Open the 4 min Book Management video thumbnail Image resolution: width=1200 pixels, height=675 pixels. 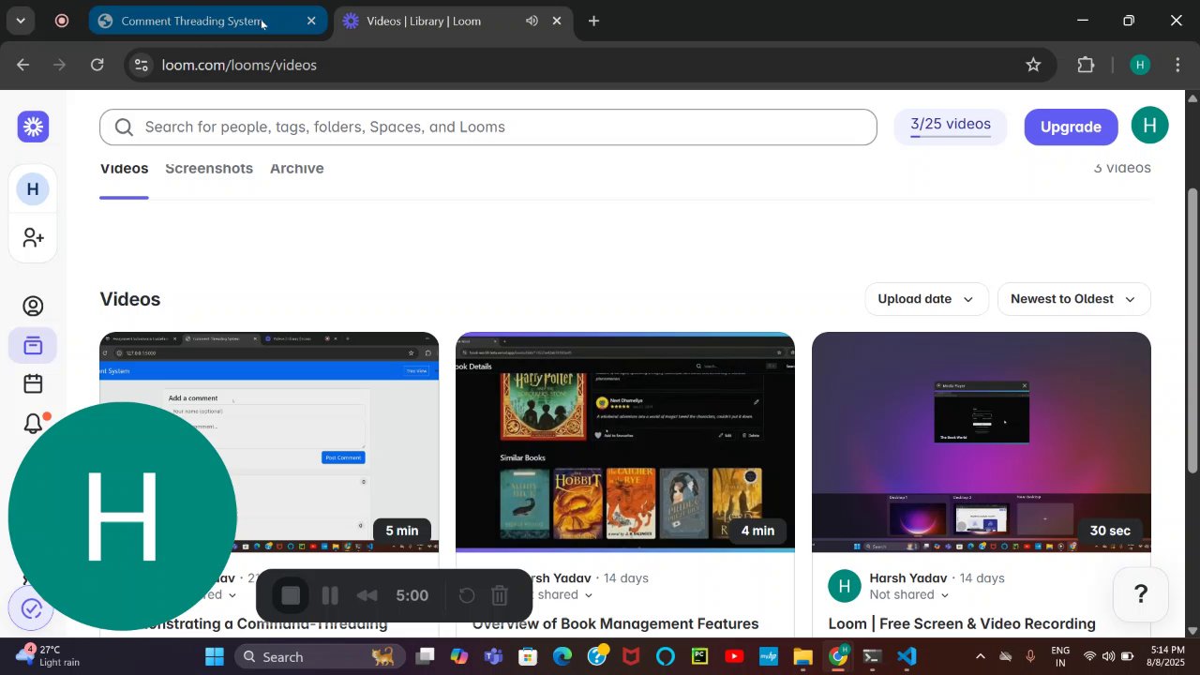coord(625,442)
